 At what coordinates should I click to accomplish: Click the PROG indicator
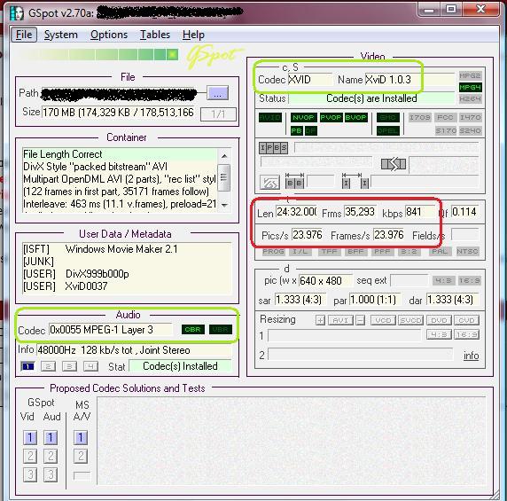273,251
